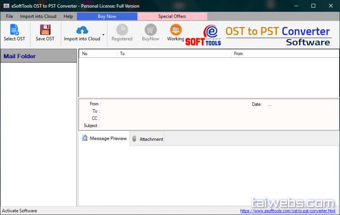Open the Import into Cloud menu
Image resolution: width=340 pixels, height=215 pixels.
38,16
